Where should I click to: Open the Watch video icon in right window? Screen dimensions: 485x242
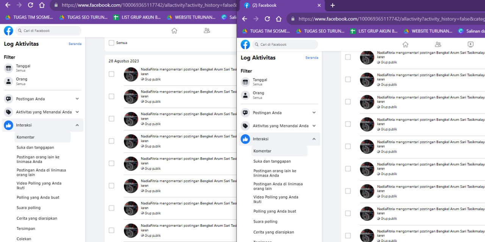click(470, 44)
